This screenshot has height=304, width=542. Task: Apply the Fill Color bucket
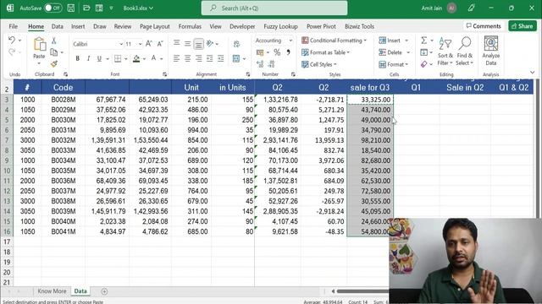[x=136, y=58]
